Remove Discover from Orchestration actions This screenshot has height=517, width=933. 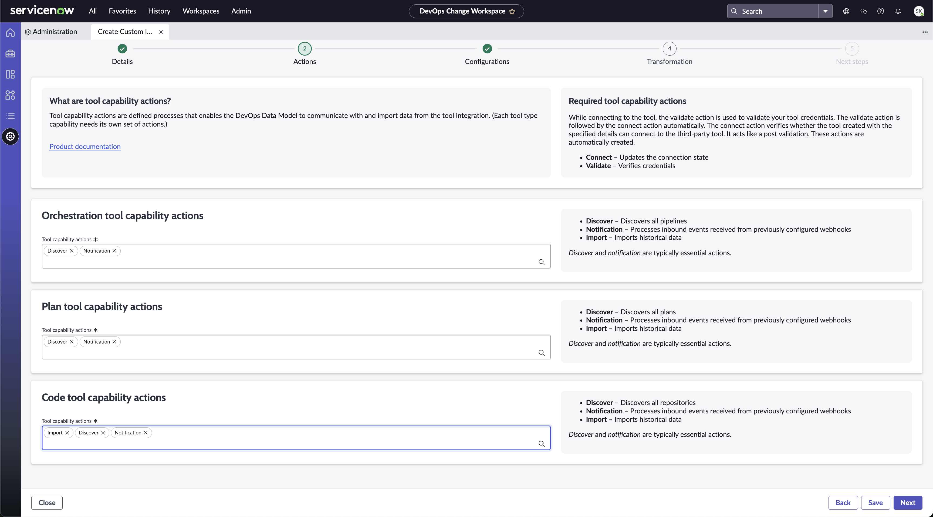tap(72, 251)
